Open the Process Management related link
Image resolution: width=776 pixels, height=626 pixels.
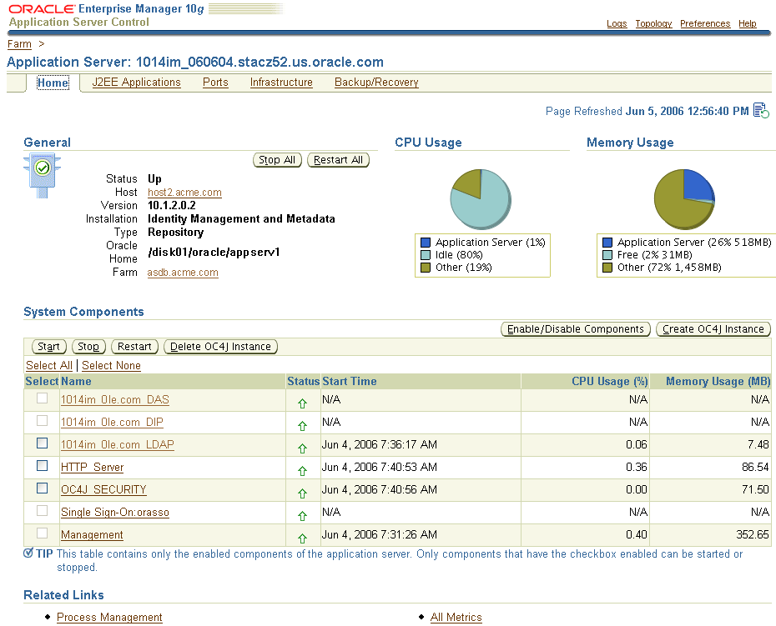(109, 617)
